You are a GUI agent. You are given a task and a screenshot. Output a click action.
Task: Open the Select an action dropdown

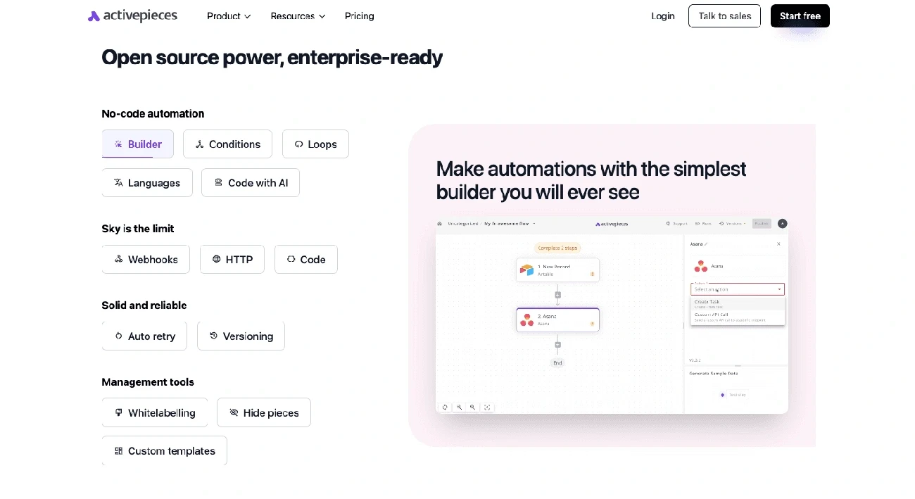[x=737, y=289]
